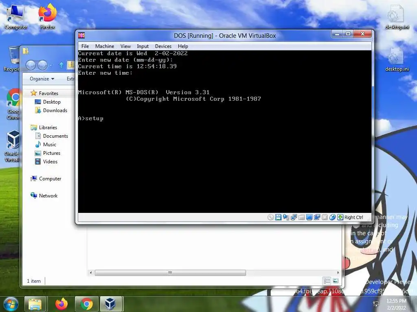Click the network adapters status icon
This screenshot has width=417, height=312.
pos(294,217)
